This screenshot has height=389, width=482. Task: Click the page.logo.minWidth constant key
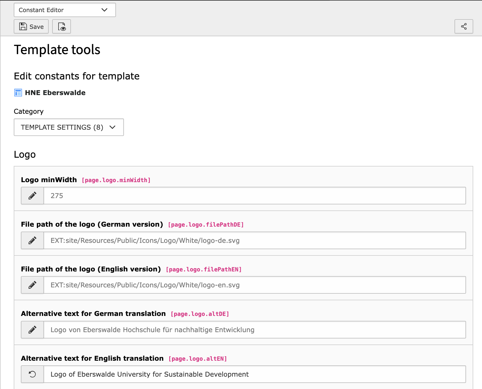click(116, 180)
